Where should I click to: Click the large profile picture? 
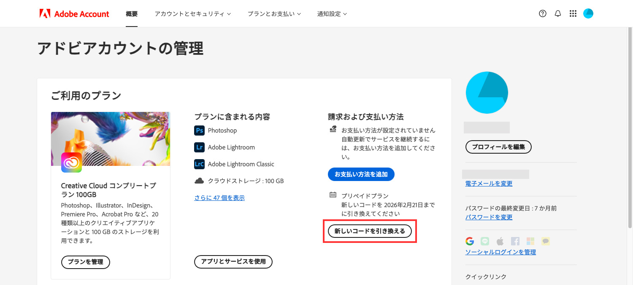(487, 93)
